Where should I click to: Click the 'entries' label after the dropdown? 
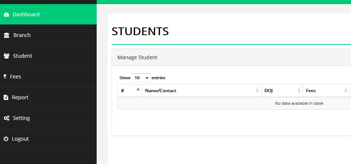[158, 78]
